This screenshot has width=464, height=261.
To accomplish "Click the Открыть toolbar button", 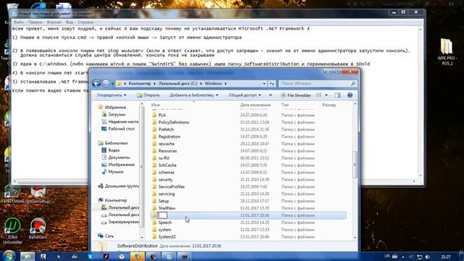I will coord(148,95).
